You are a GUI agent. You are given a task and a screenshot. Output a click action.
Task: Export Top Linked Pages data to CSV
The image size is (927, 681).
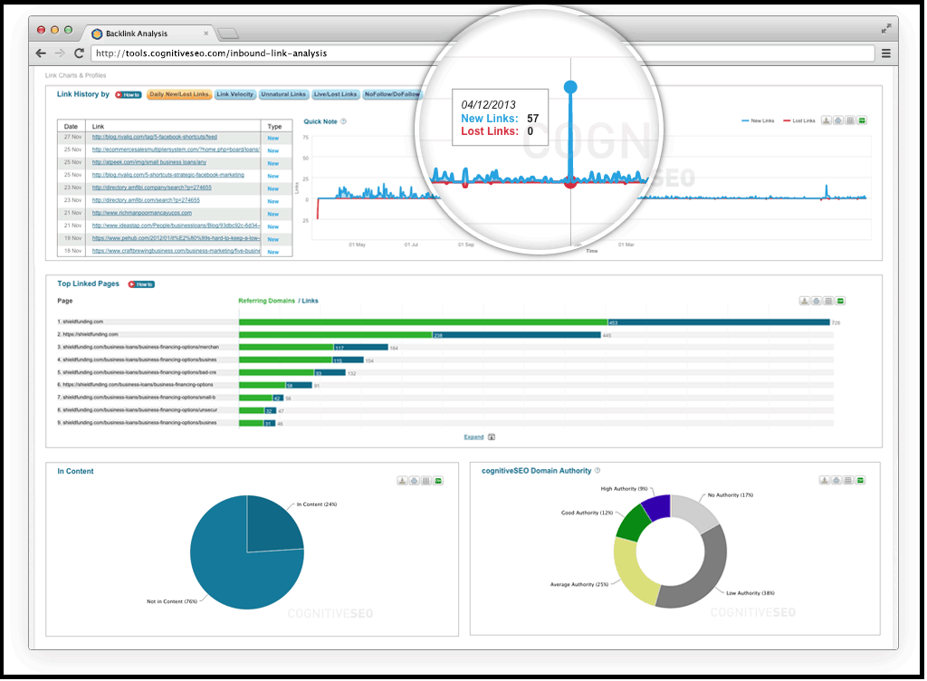pyautogui.click(x=841, y=301)
